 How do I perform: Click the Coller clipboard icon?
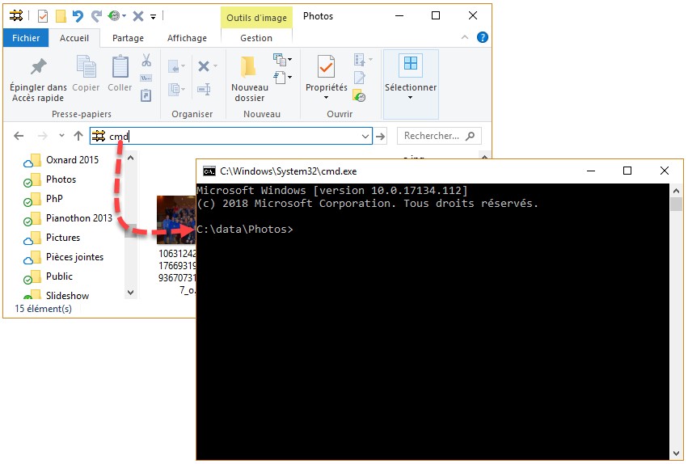pyautogui.click(x=120, y=67)
